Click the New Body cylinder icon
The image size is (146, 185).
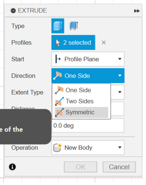tap(57, 147)
